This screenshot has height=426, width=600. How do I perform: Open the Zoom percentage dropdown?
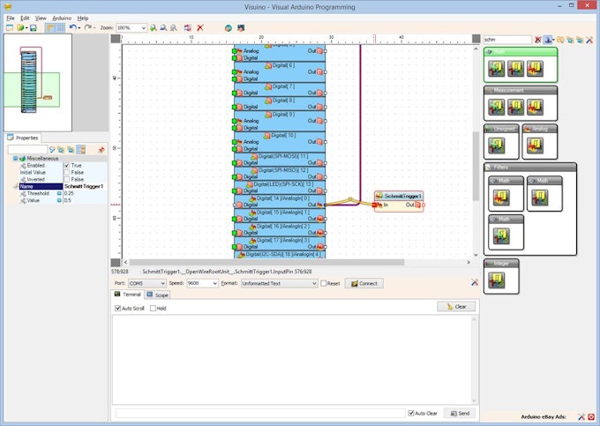pos(144,28)
